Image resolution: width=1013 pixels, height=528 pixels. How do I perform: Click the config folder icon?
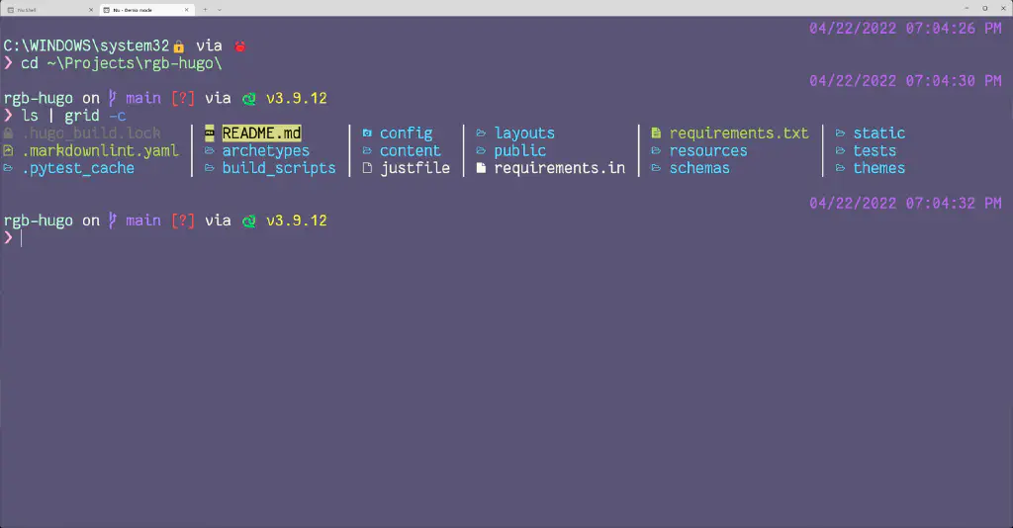coord(367,133)
